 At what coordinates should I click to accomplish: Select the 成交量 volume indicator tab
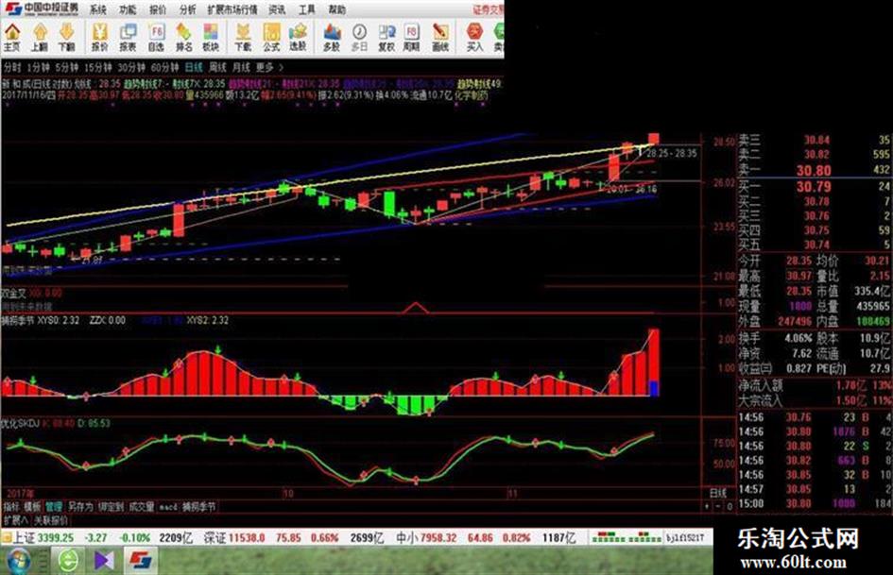(141, 506)
